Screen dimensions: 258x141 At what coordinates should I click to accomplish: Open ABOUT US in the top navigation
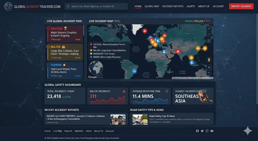(204, 6)
